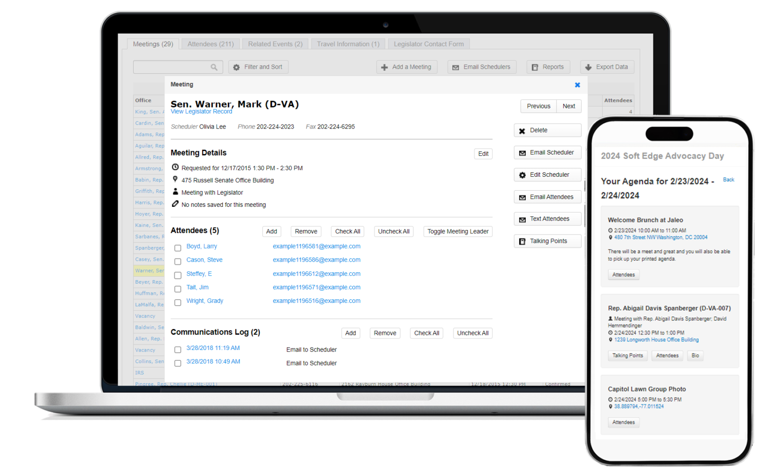Check the 3/28/2018 11:19 AM log entry box

tap(178, 349)
